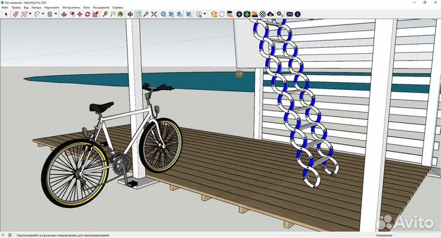Screen dimensions: 441x238
Task: Choose the freehand Line tool
Action: pyautogui.click(x=24, y=14)
